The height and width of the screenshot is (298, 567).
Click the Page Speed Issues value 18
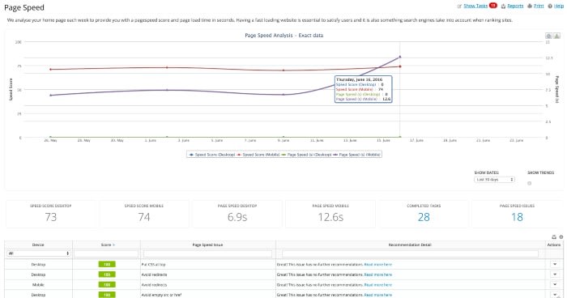(x=517, y=217)
